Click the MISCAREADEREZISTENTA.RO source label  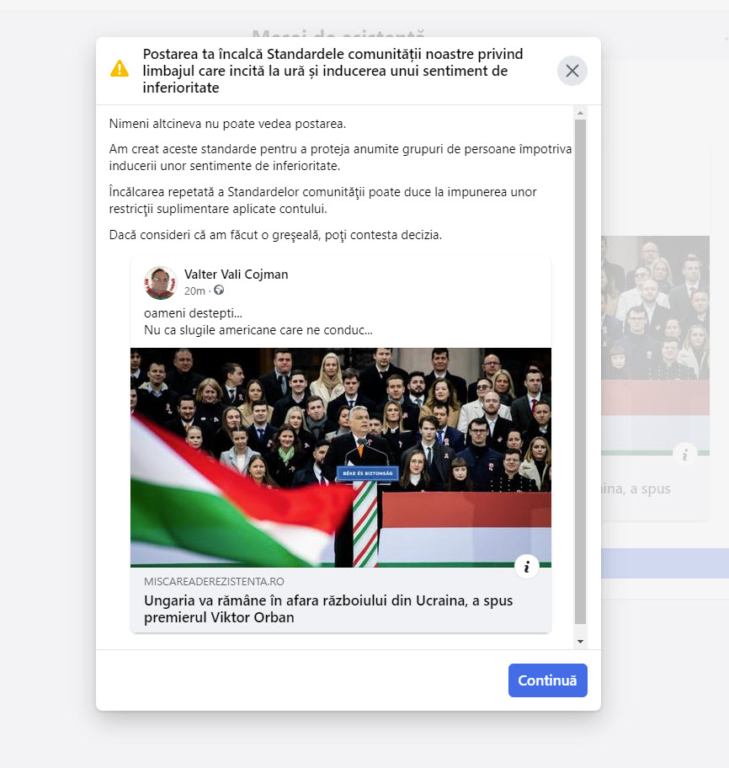(x=214, y=581)
